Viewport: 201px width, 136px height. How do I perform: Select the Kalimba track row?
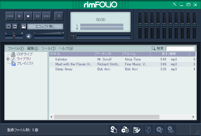pos(122,59)
